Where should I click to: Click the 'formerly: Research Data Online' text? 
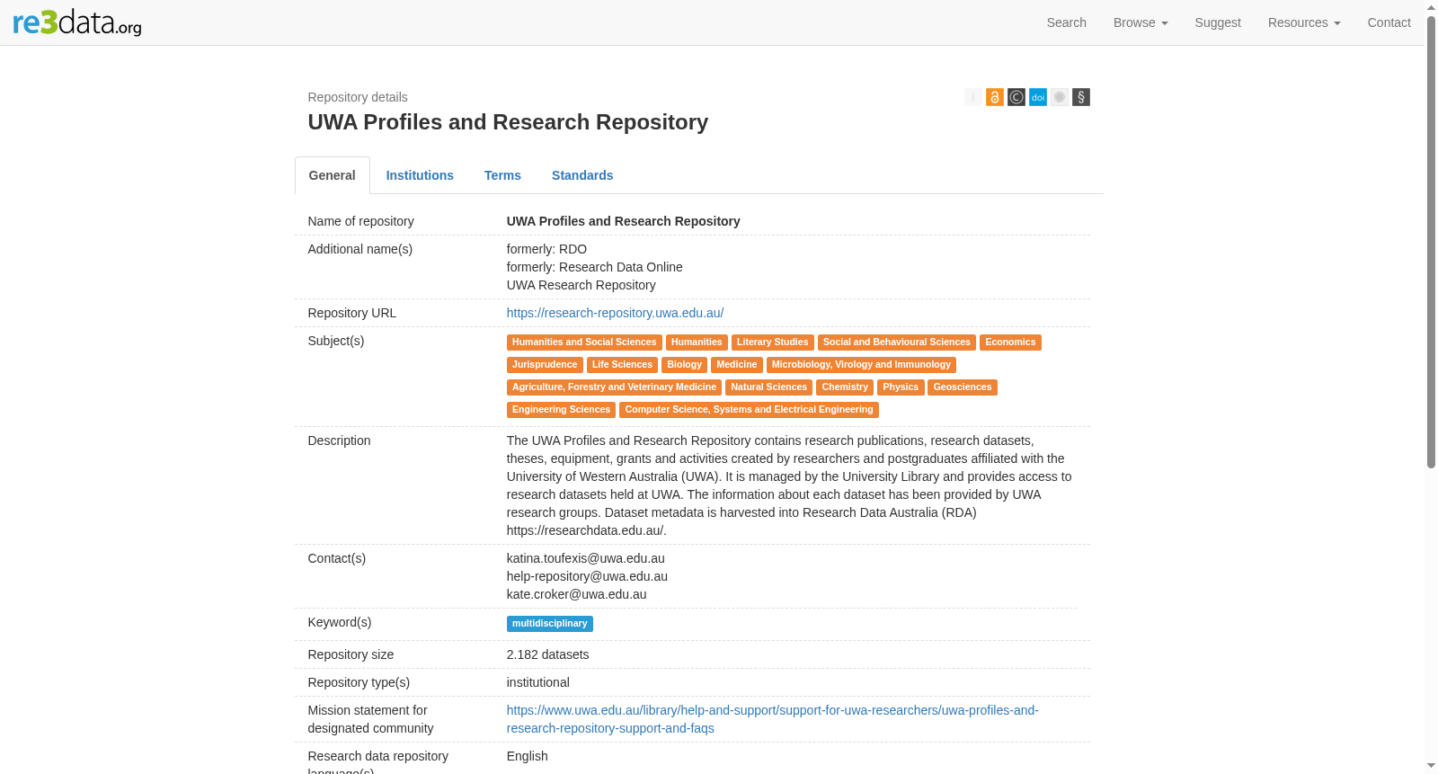point(595,267)
